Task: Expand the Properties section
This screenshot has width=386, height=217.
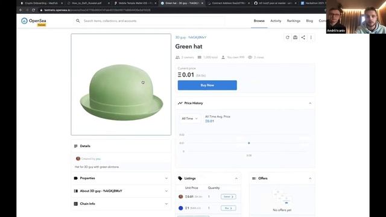Action: click(121, 178)
